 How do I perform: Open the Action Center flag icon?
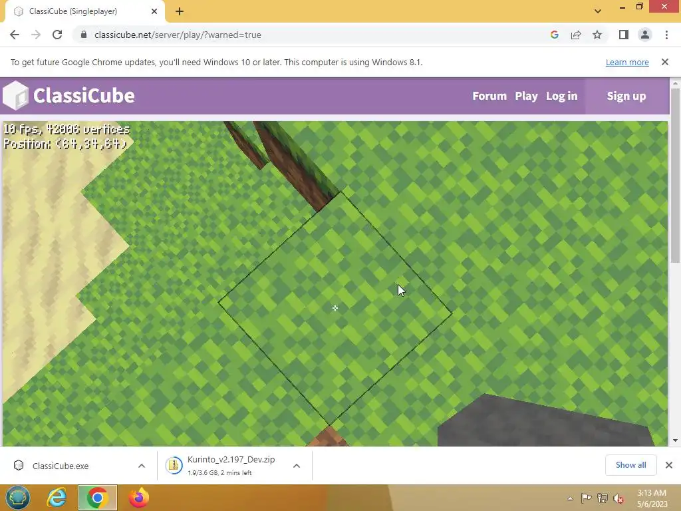pos(587,498)
